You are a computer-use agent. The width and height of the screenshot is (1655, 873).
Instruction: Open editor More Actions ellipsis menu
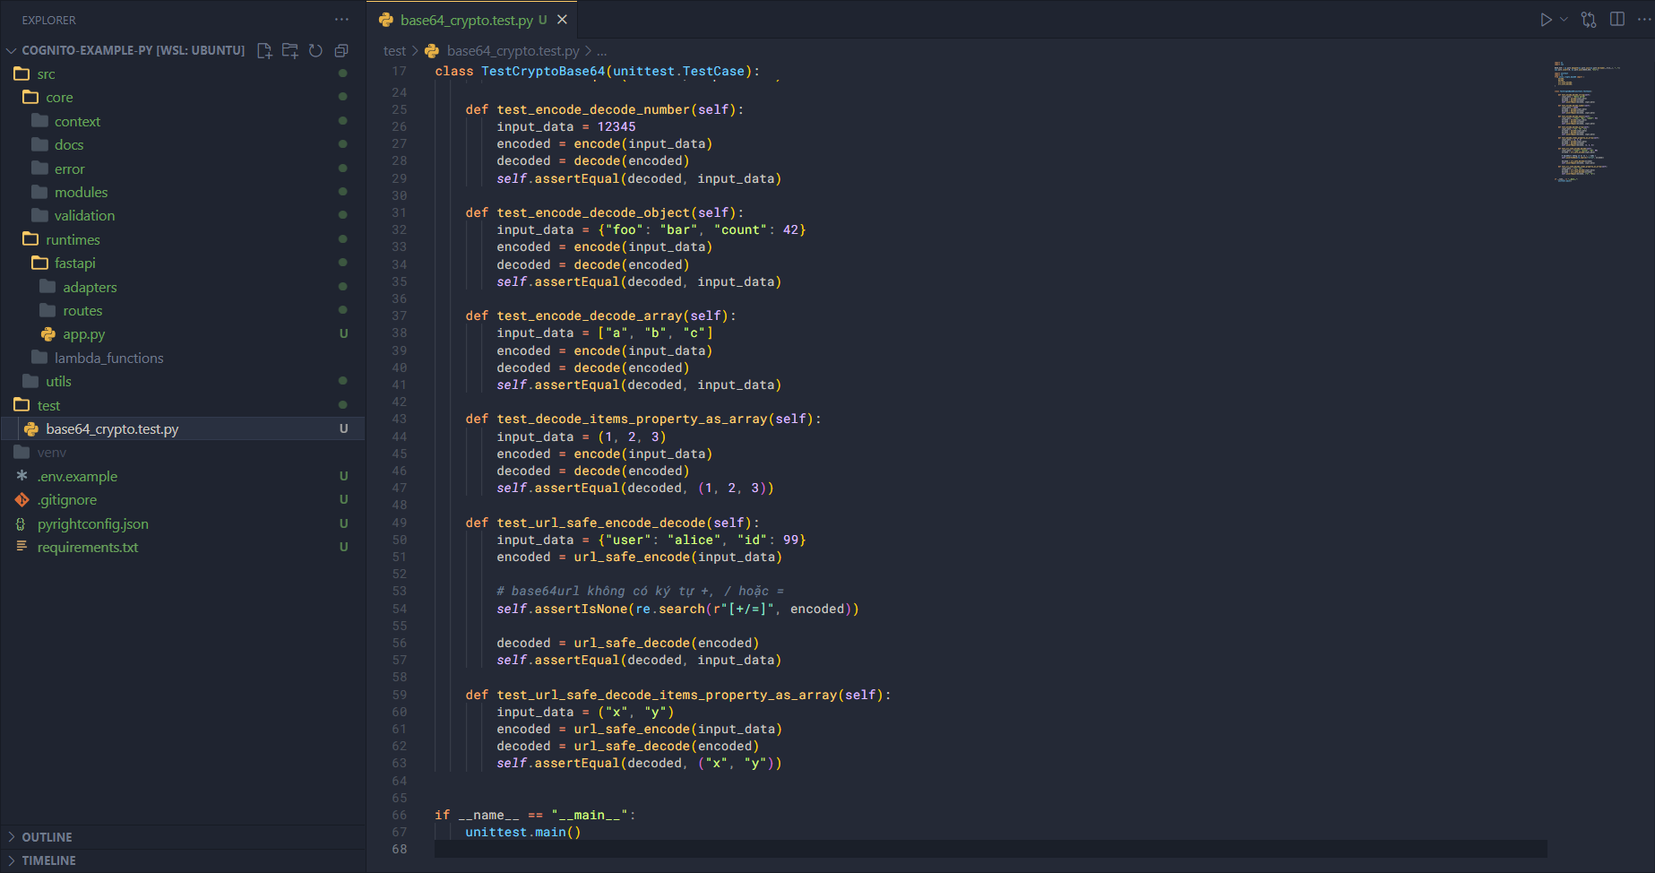coord(1643,20)
